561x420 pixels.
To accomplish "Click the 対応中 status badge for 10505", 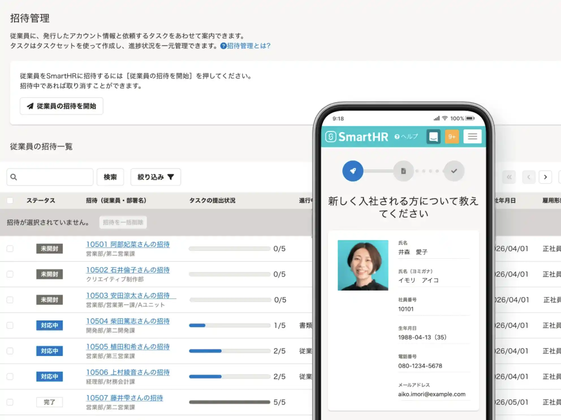I will (x=49, y=351).
